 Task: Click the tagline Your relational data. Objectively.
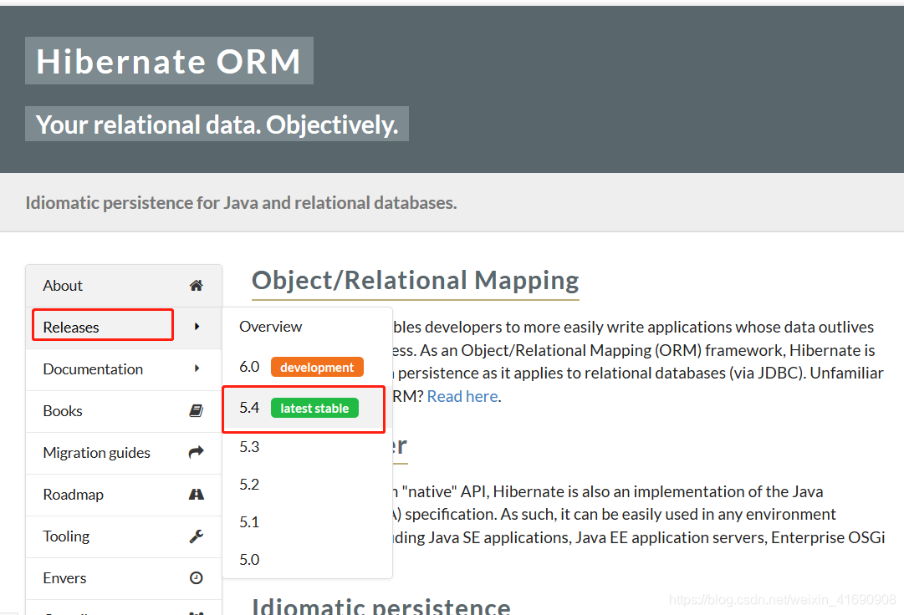217,125
